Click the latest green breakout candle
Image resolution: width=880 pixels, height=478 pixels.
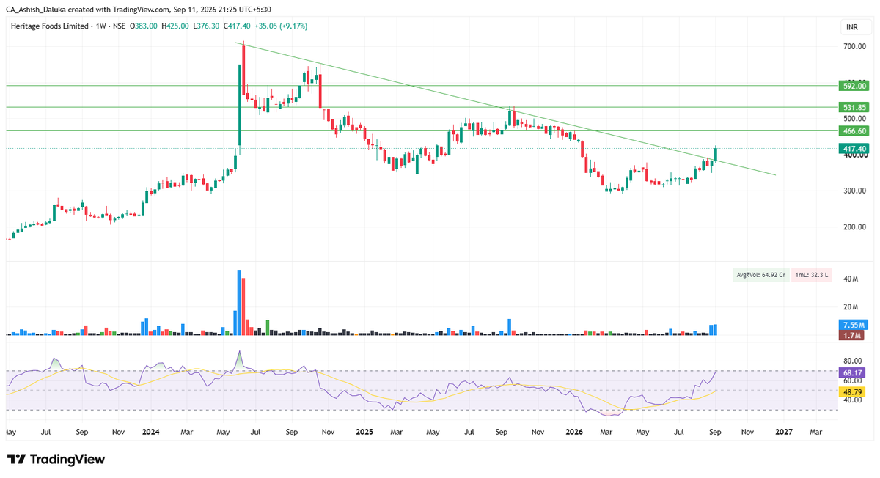coord(715,153)
